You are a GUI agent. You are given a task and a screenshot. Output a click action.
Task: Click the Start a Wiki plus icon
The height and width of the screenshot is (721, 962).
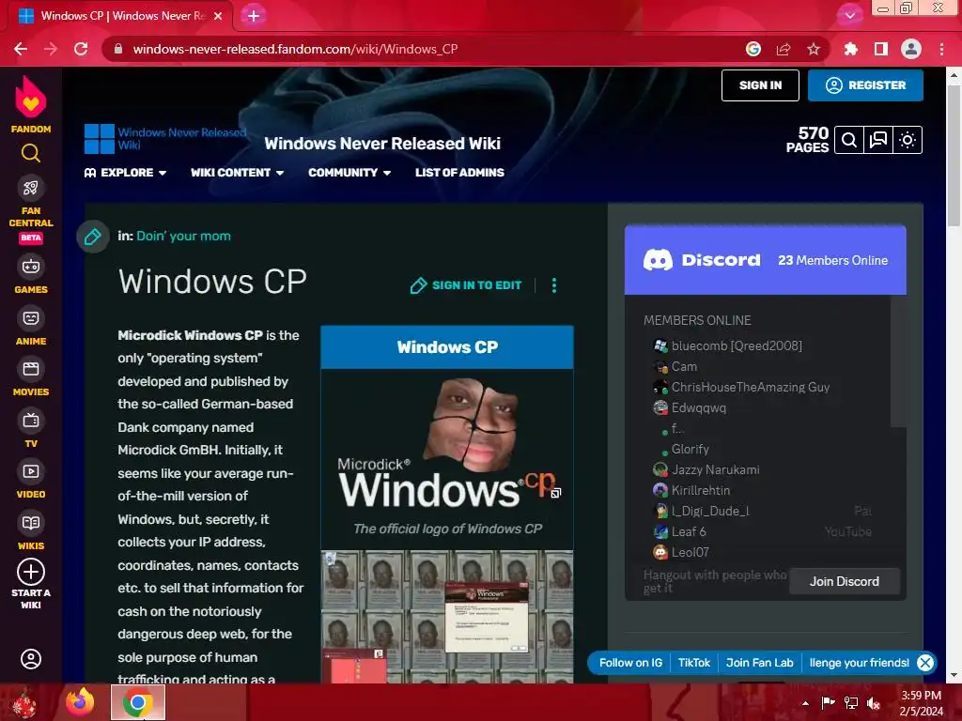coord(31,572)
